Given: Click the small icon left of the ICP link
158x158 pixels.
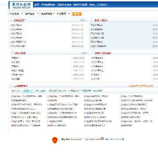Looking at the screenshot, I should [102, 138].
